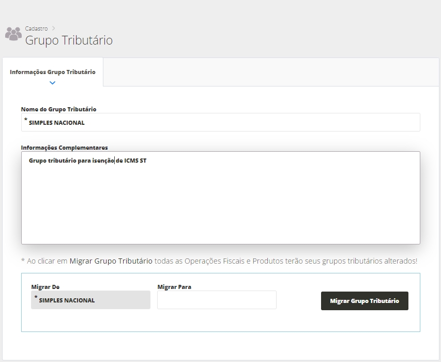Click the people group icon in header
Image resolution: width=441 pixels, height=362 pixels.
(x=13, y=34)
